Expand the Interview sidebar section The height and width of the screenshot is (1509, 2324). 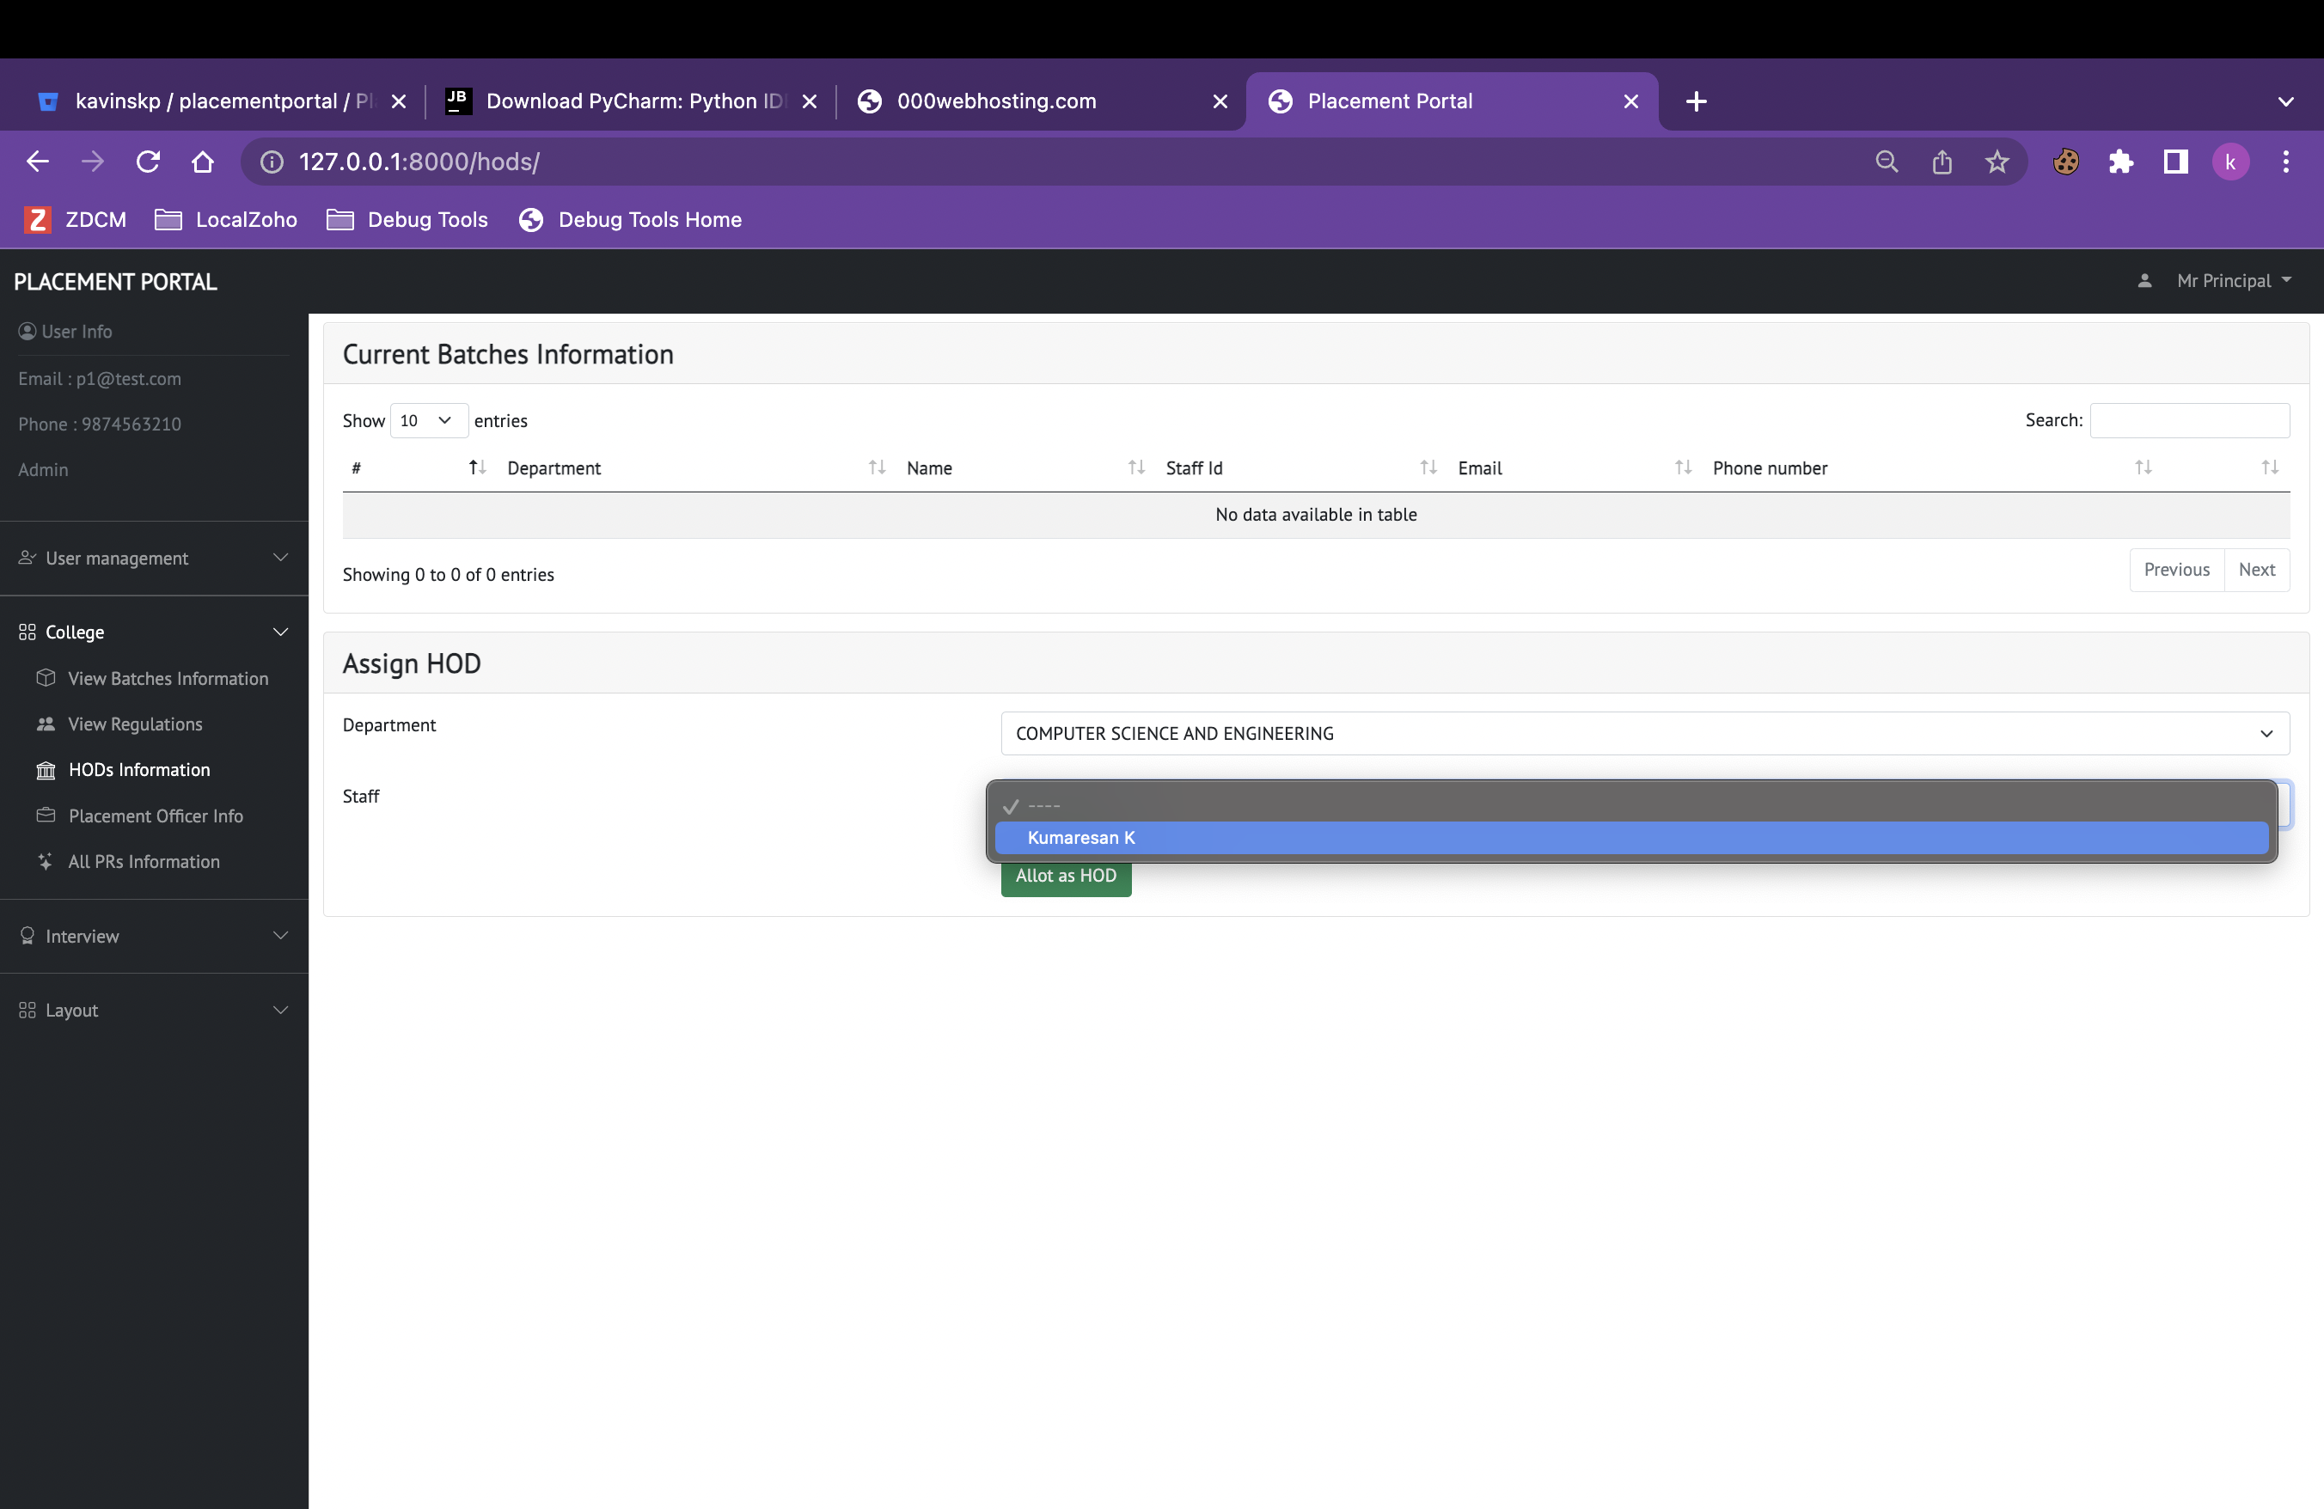[x=155, y=936]
